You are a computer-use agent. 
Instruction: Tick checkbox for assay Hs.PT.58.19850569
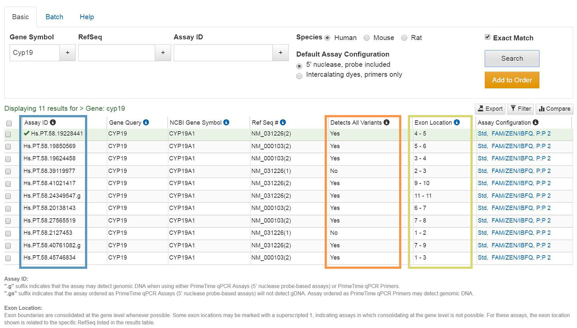coord(8,146)
